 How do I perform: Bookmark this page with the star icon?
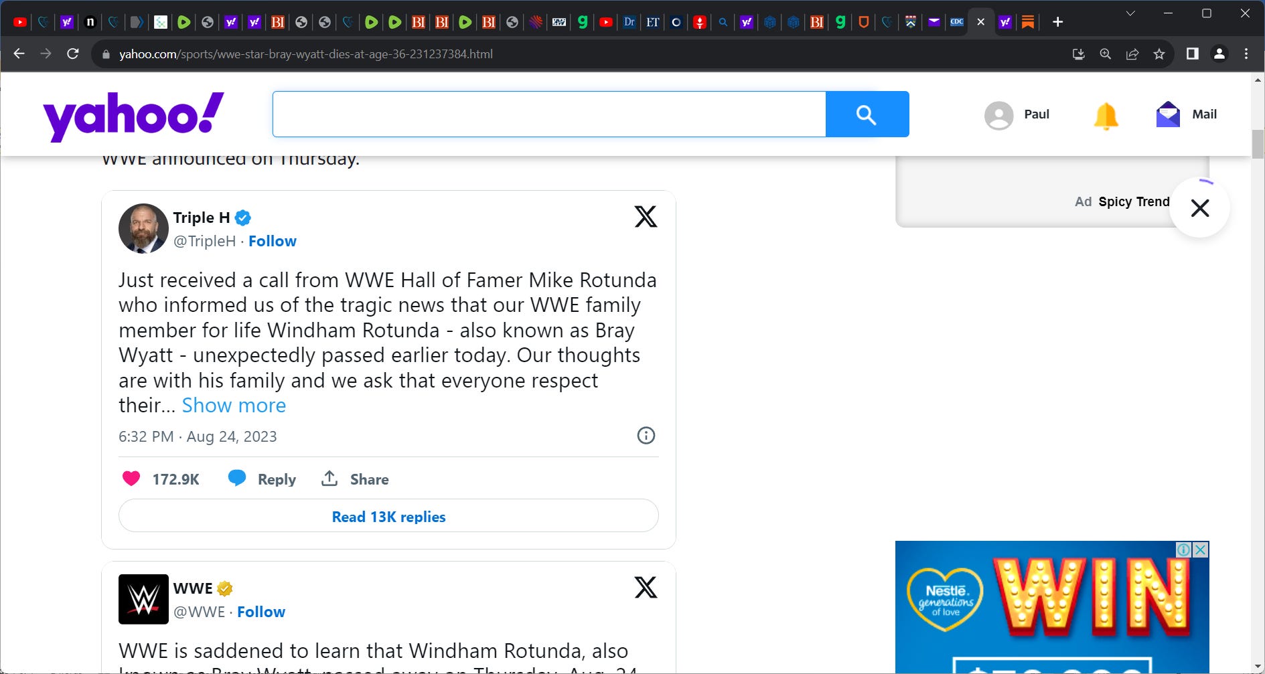pyautogui.click(x=1159, y=54)
